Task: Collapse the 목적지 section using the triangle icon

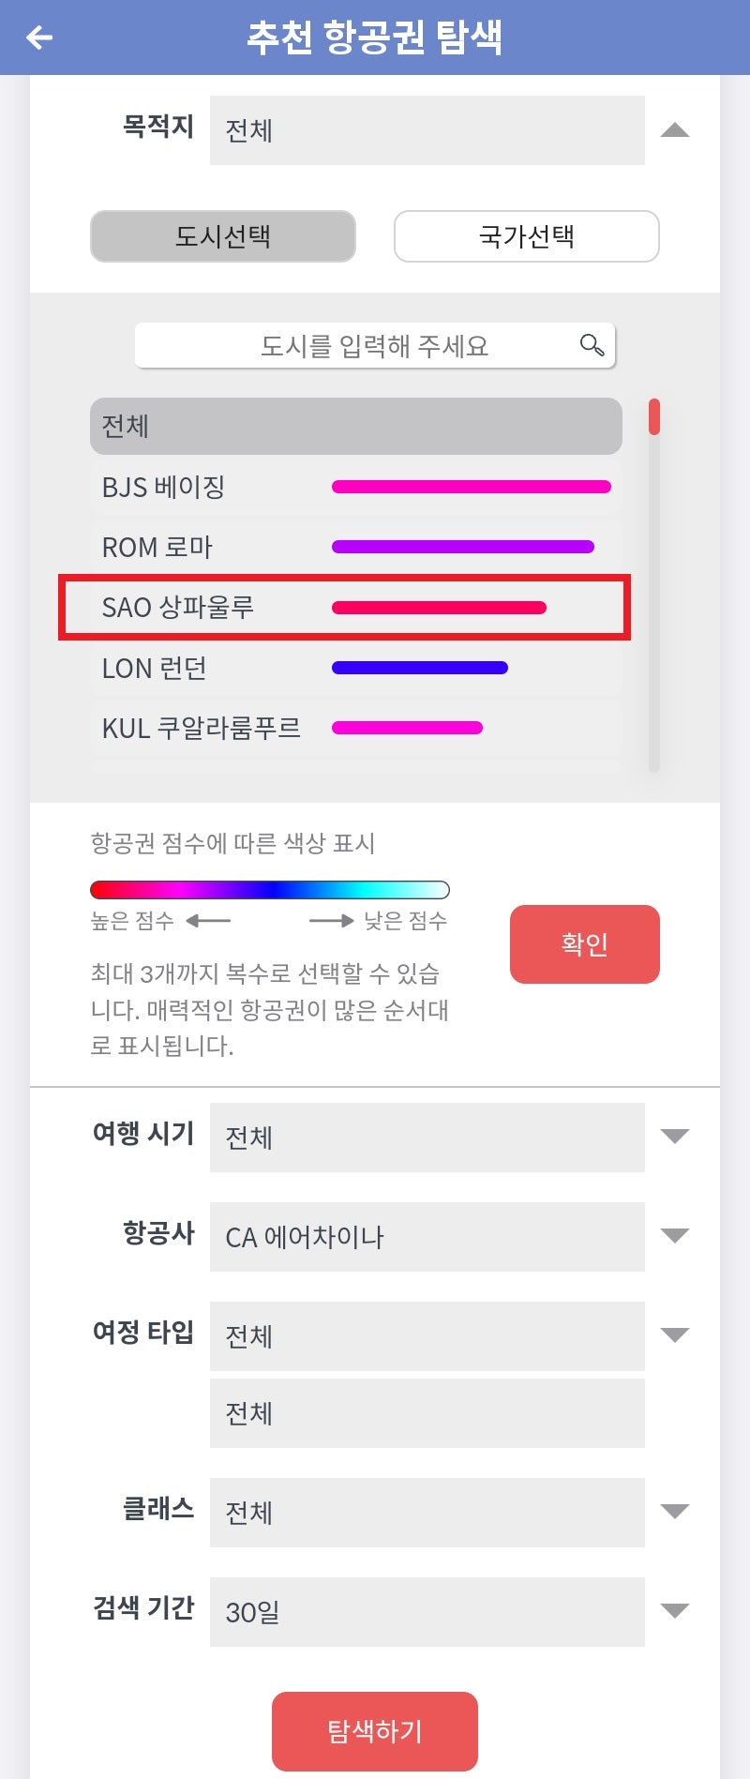Action: [x=677, y=129]
